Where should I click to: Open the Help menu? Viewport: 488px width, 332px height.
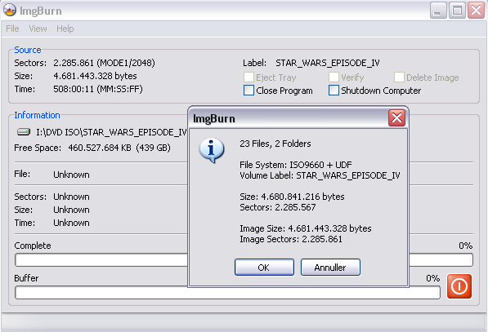coord(65,29)
